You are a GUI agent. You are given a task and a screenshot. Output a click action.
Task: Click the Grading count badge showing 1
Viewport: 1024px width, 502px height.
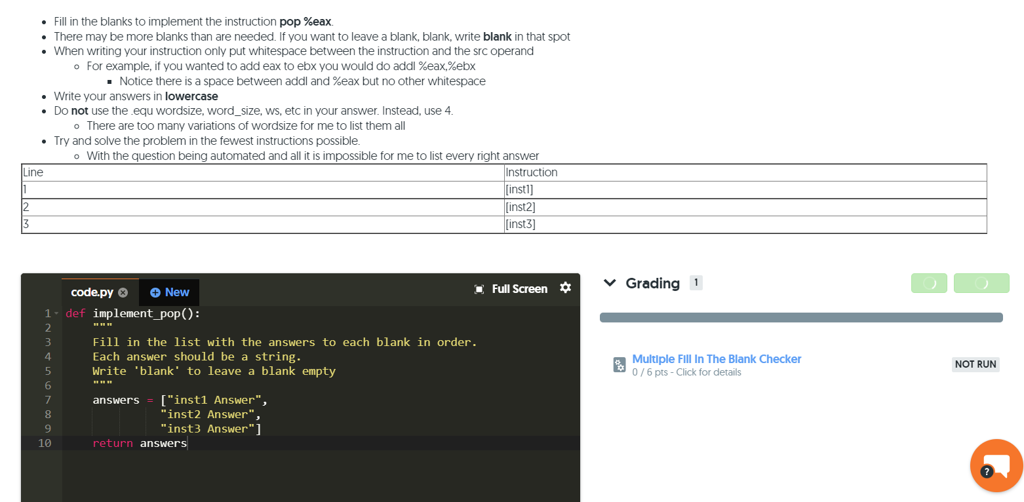pyautogui.click(x=696, y=283)
